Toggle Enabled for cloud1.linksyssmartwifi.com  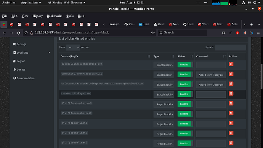pos(185,65)
